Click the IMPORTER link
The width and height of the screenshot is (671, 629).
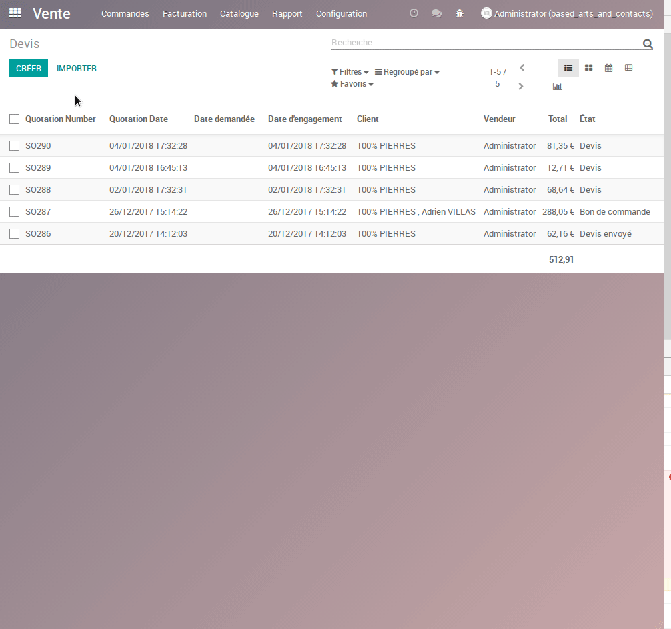pos(76,68)
